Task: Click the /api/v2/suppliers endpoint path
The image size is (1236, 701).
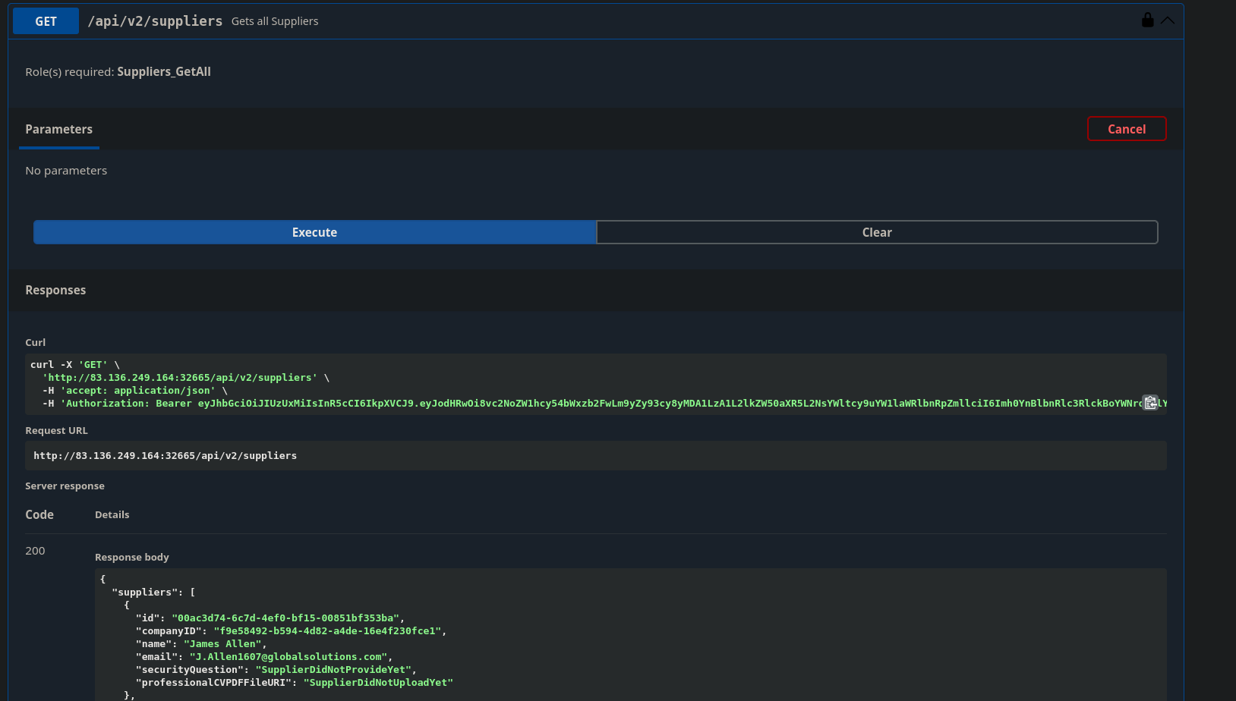Action: point(155,21)
